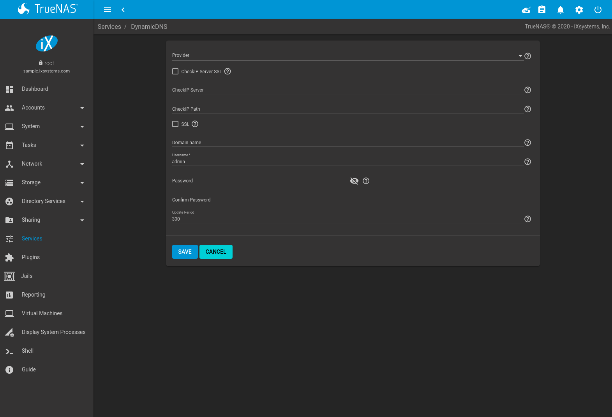Click the Reporting chart icon
Image resolution: width=612 pixels, height=417 pixels.
pos(9,295)
